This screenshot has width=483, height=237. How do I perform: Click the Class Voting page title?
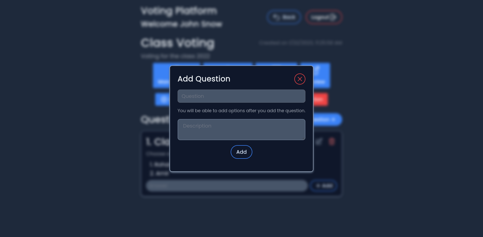[177, 43]
